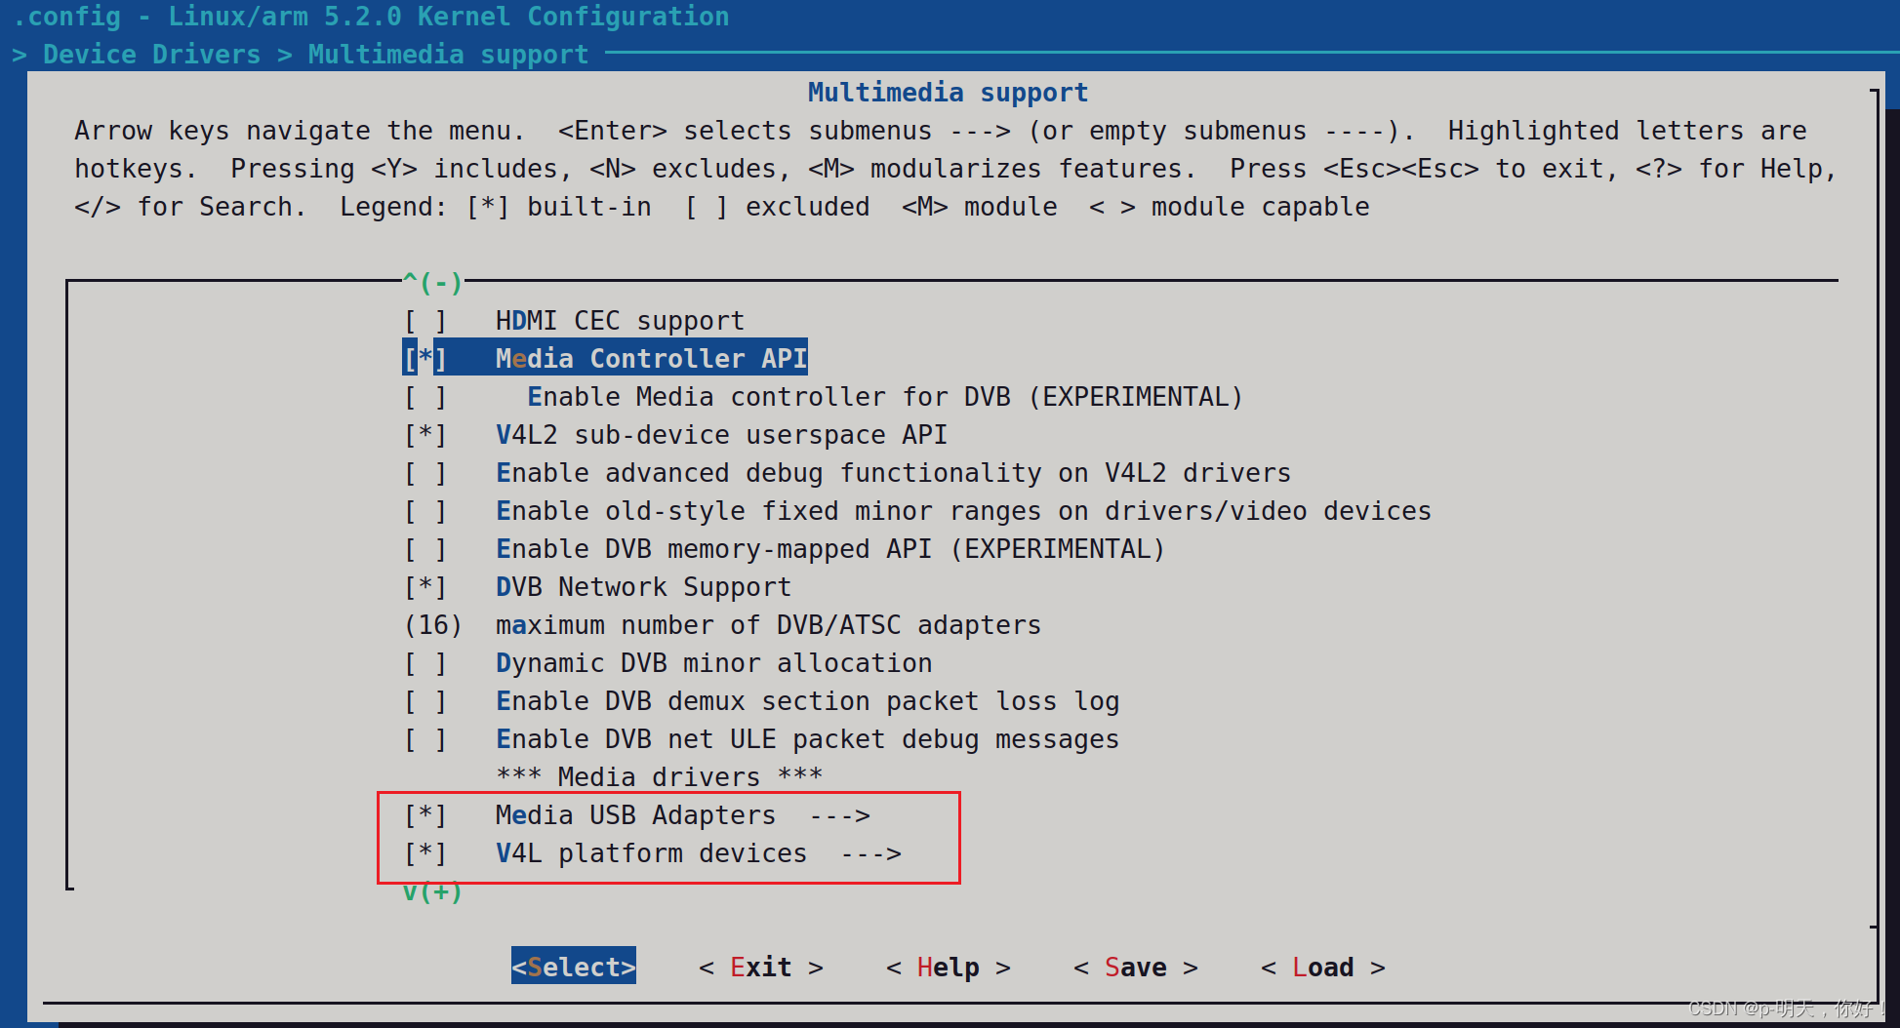Go to Device Drivers in breadcrumb
Image resolution: width=1900 pixels, height=1028 pixels.
pos(151,55)
